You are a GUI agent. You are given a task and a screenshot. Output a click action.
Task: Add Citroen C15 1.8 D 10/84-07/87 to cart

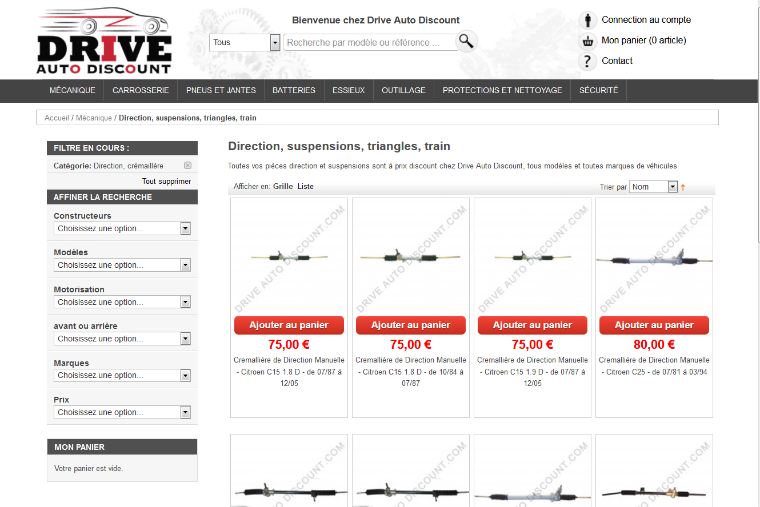411,325
